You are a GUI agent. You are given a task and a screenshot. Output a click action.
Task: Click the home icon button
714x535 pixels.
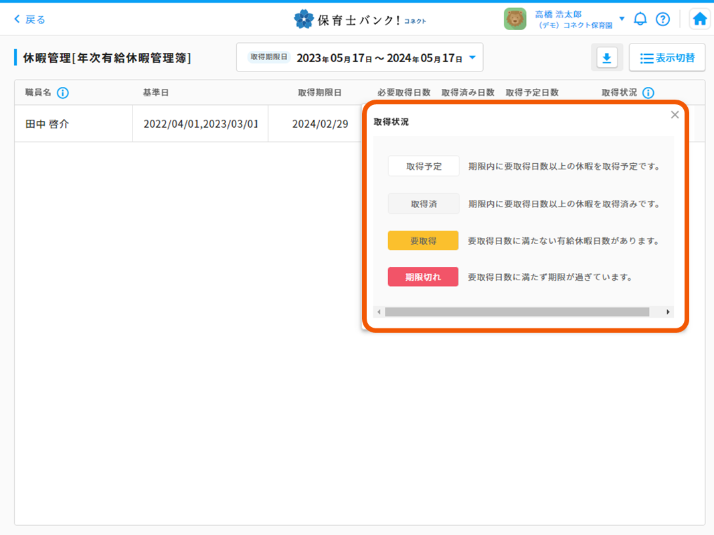tap(699, 19)
